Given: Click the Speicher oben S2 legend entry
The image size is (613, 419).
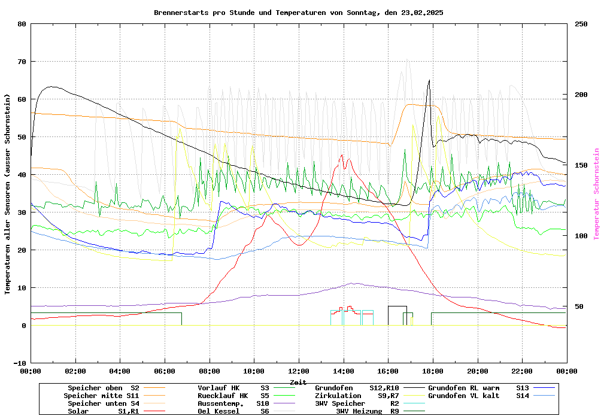Looking at the screenshot, I should tap(103, 388).
